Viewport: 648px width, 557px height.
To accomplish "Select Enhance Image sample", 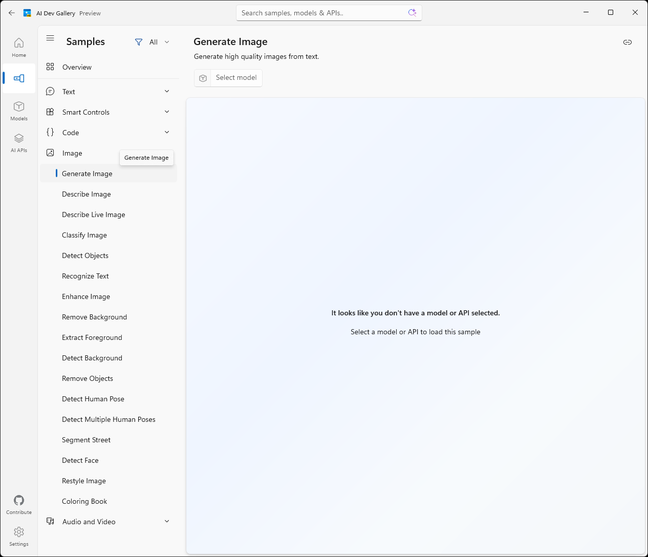I will pyautogui.click(x=109, y=296).
